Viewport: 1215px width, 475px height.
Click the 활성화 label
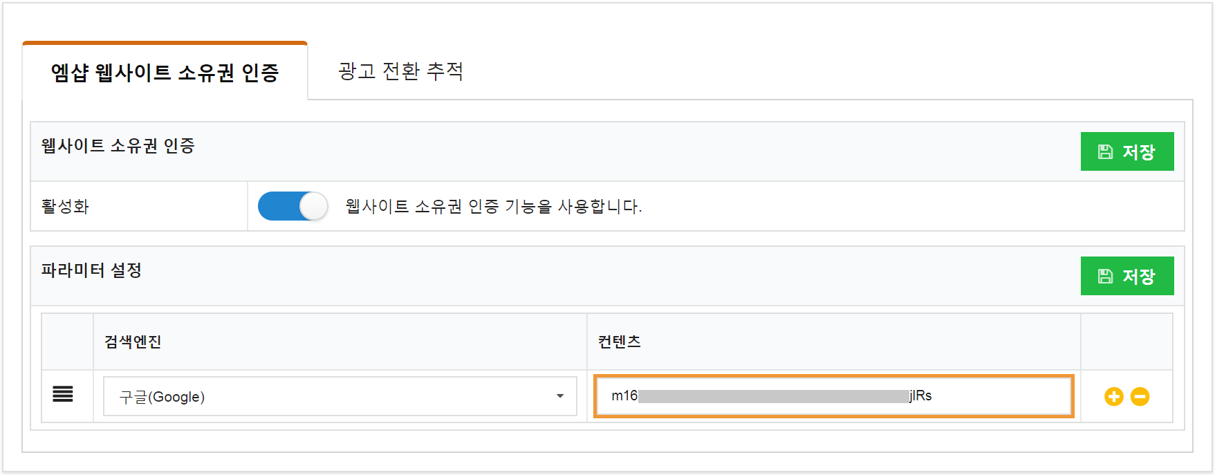(x=65, y=206)
